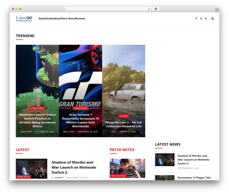Click the browser download indicator icon
The height and width of the screenshot is (194, 229).
click(x=156, y=9)
